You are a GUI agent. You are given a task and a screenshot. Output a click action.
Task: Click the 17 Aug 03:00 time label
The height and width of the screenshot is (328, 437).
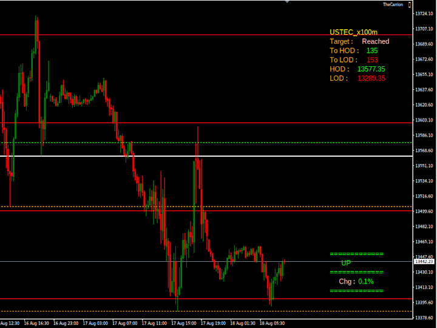[95, 323]
